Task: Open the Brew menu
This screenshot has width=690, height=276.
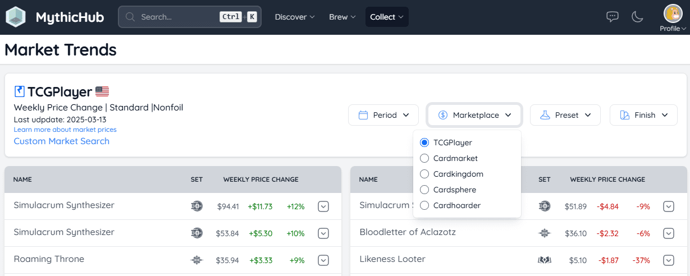Action: coord(342,17)
